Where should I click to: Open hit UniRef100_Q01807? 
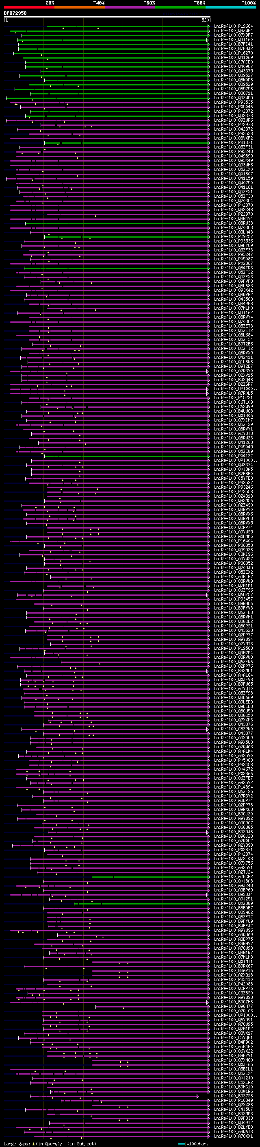pyautogui.click(x=233, y=174)
